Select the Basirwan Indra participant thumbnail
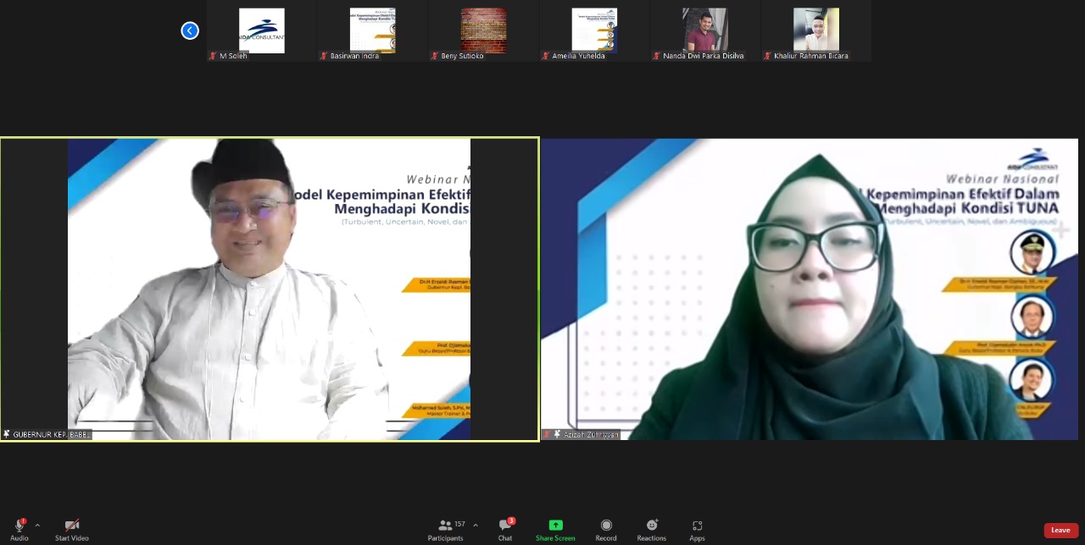This screenshot has height=545, width=1085. tap(372, 30)
